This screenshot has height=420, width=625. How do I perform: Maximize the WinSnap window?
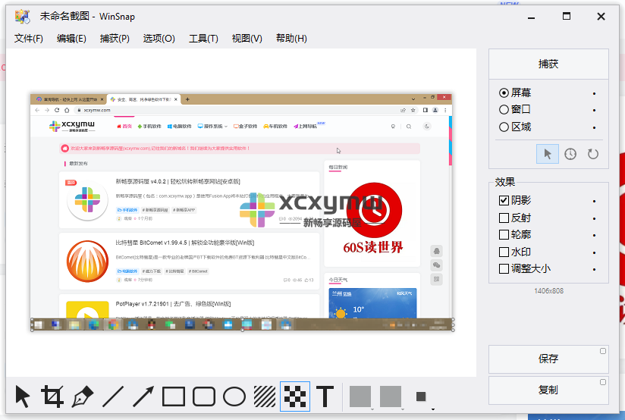pyautogui.click(x=567, y=17)
